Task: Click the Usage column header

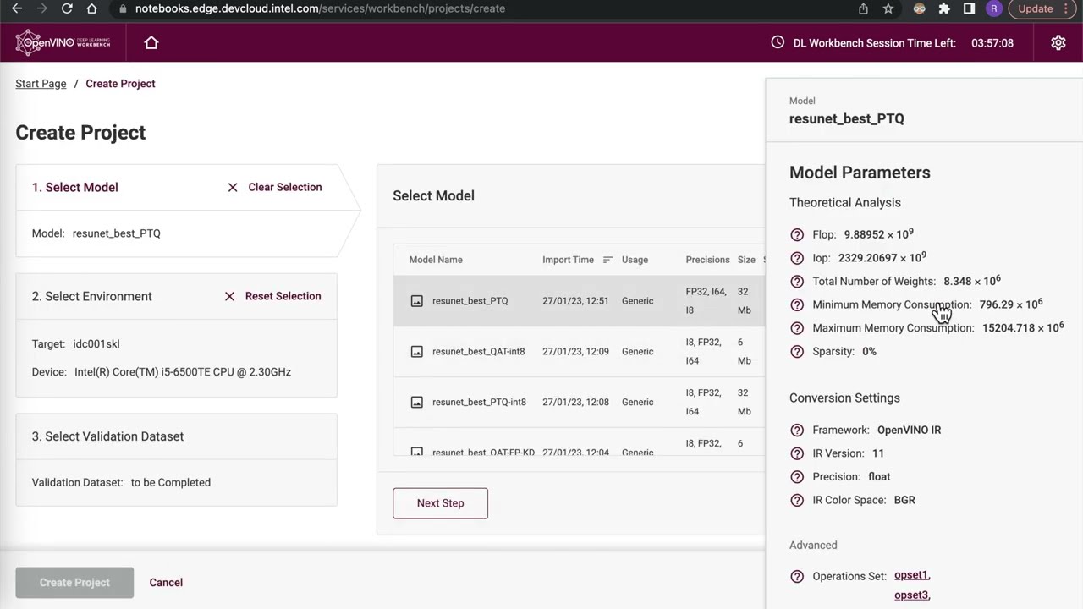Action: (x=635, y=260)
